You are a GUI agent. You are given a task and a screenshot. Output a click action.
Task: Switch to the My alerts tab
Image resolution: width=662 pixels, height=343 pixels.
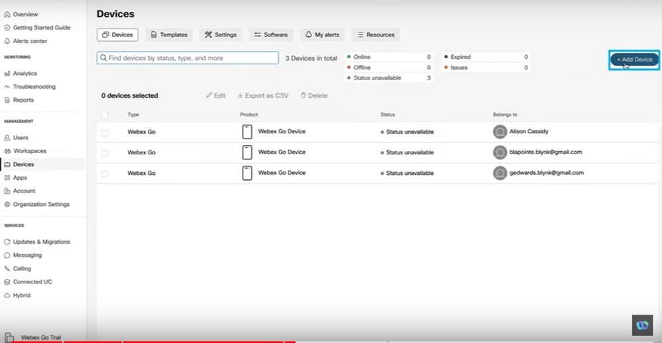tap(322, 34)
